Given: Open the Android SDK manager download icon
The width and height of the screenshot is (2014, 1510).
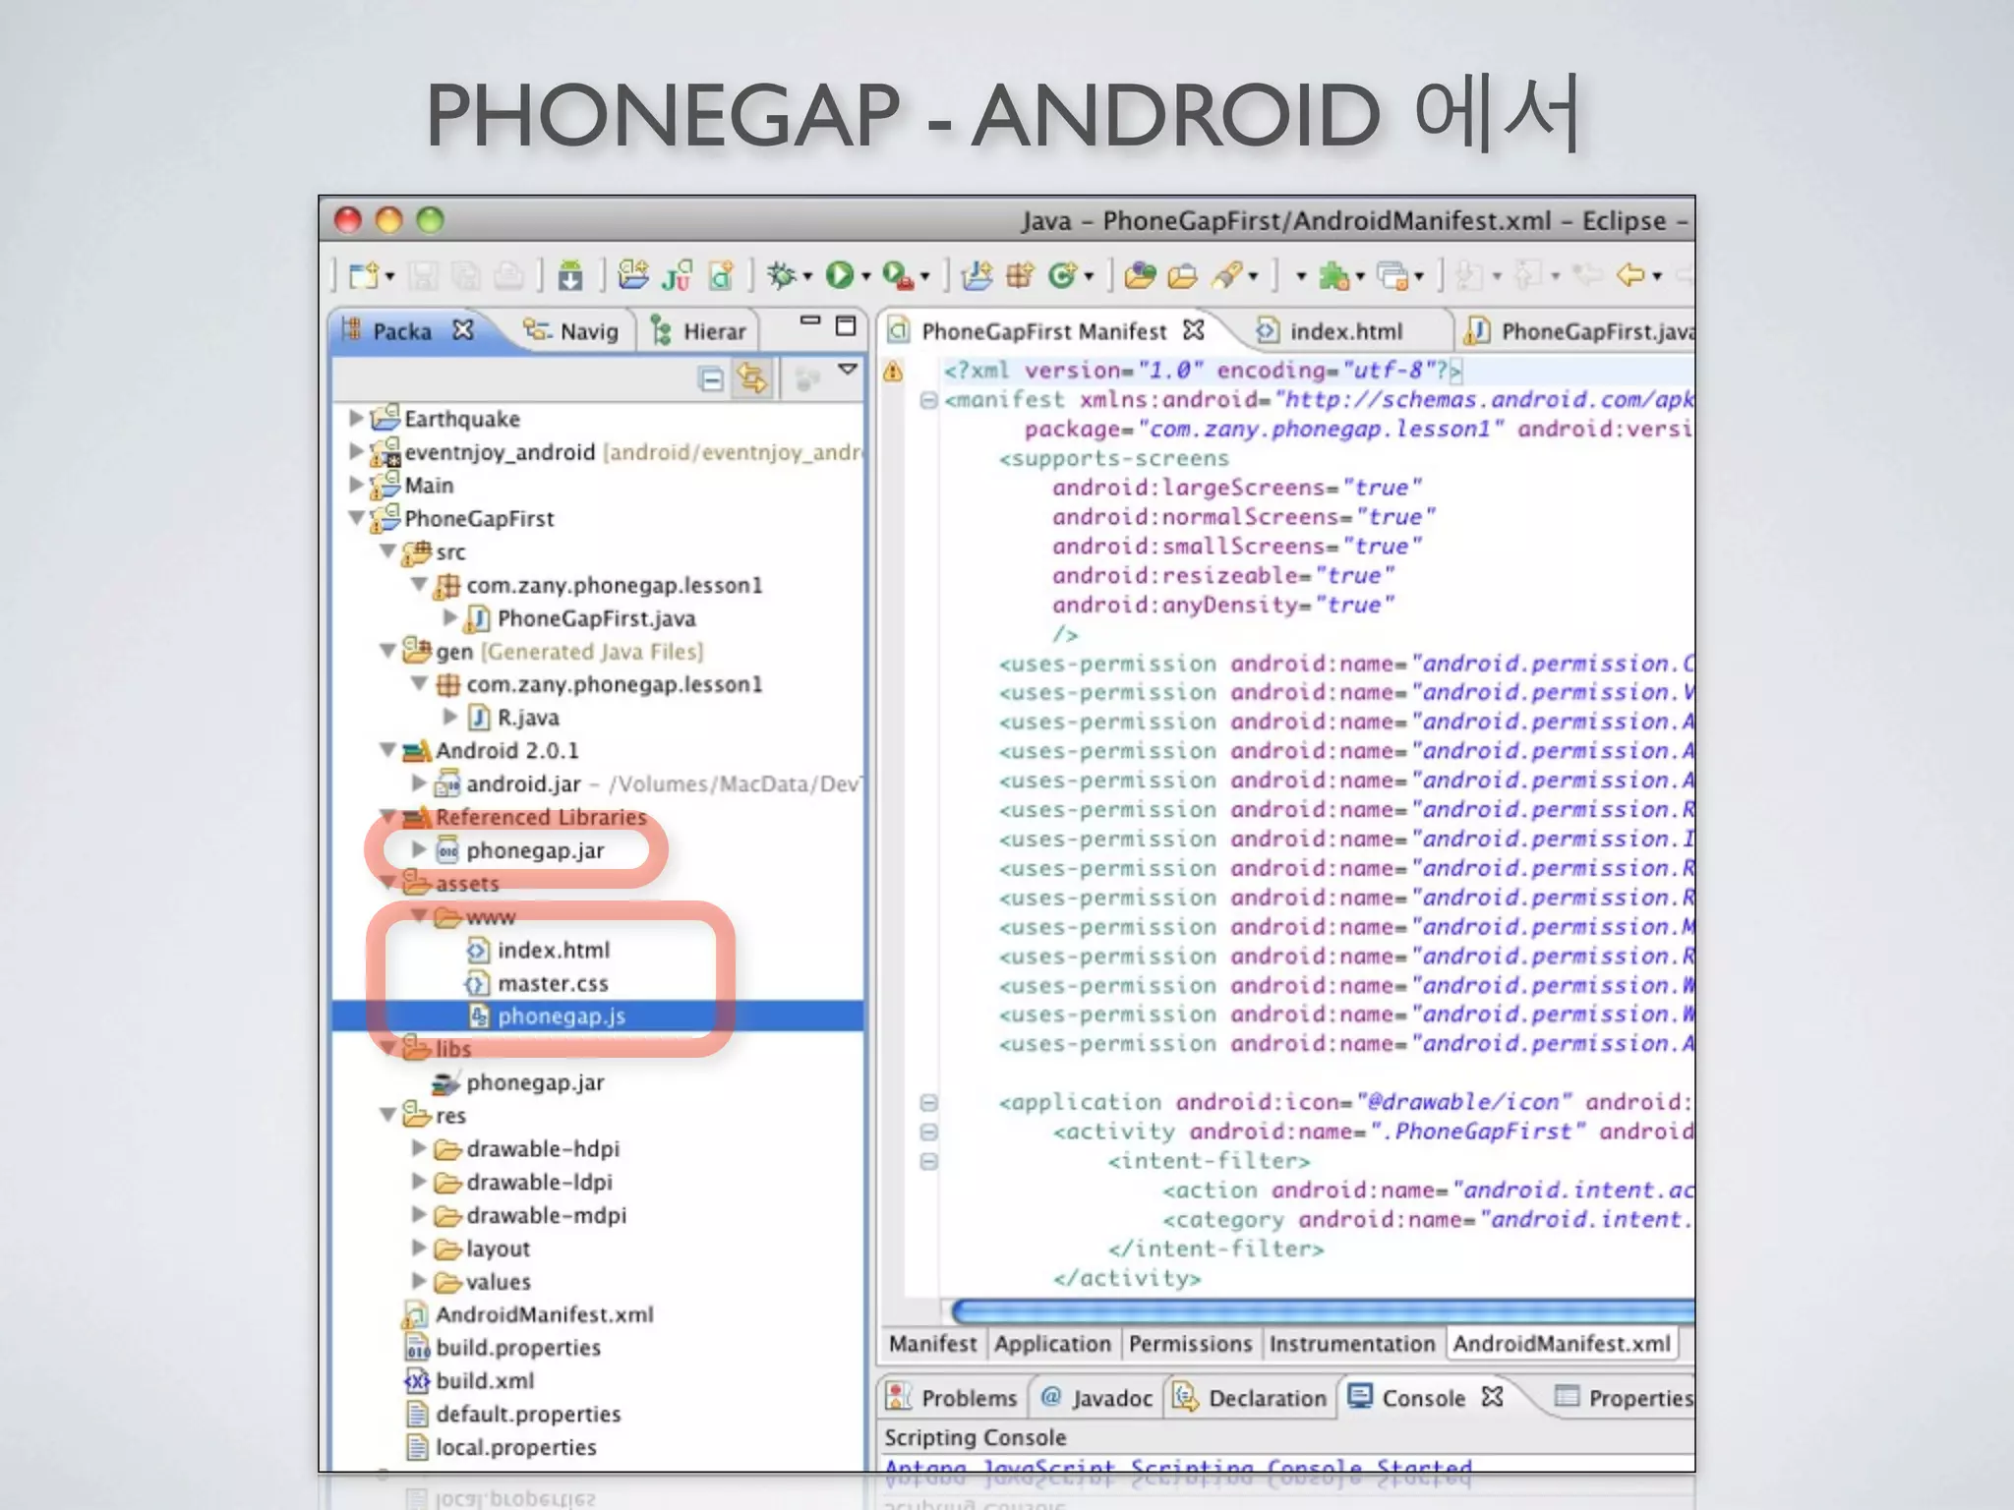Looking at the screenshot, I should coord(570,276).
